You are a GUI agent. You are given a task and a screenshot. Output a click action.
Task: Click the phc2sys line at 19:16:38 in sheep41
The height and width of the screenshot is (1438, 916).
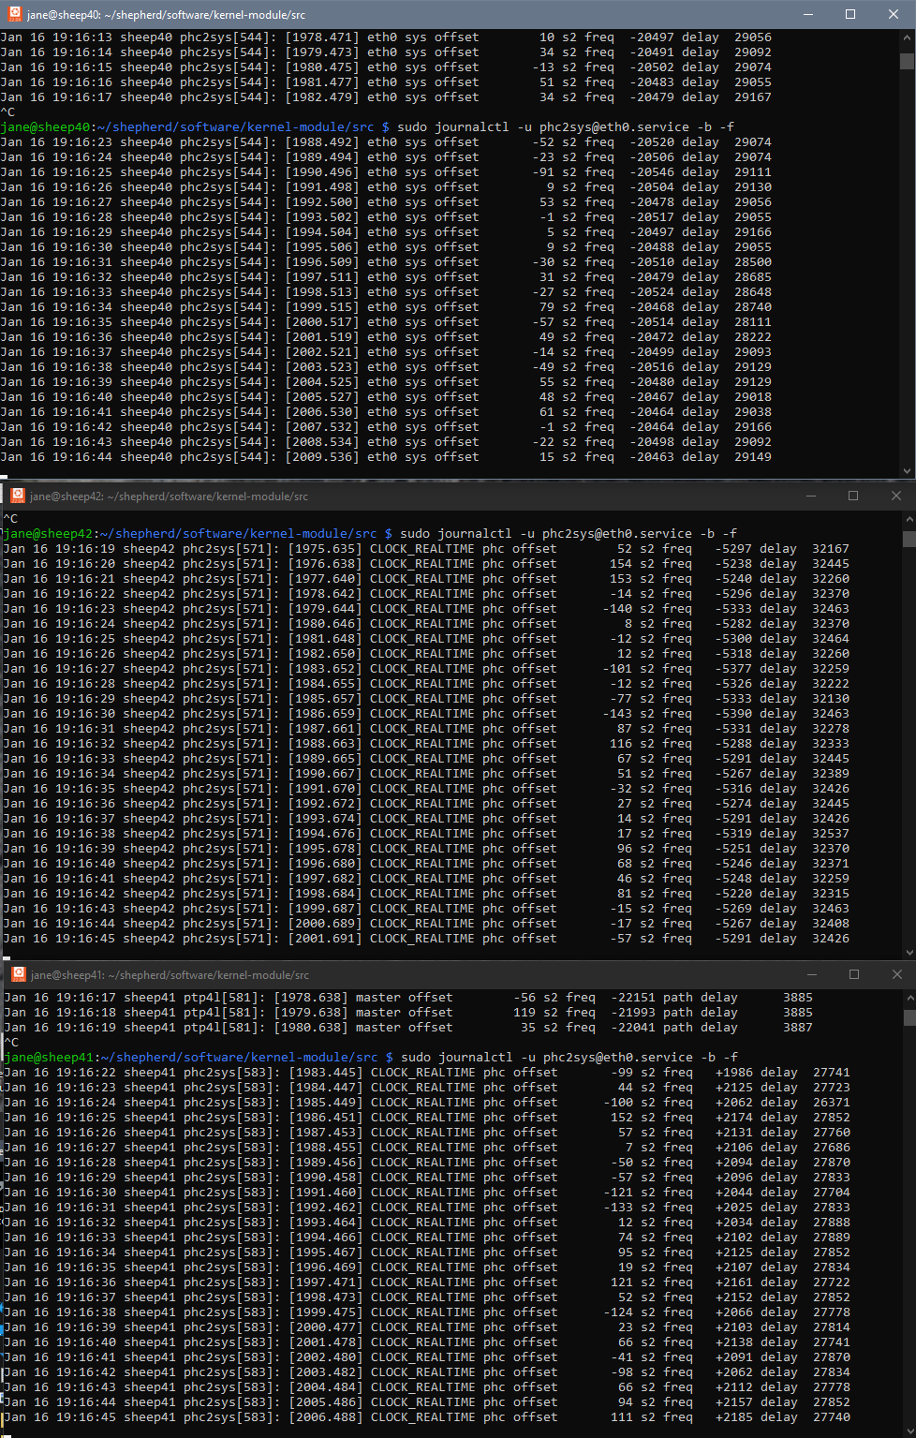(x=427, y=1312)
